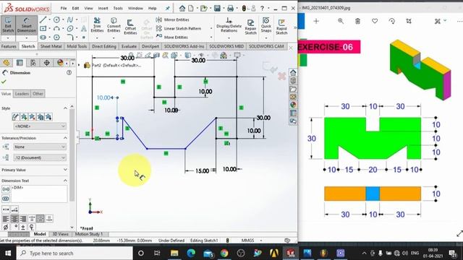Open the Tools menu
Image resolution: width=463 pixels, height=260 pixels.
click(x=118, y=8)
